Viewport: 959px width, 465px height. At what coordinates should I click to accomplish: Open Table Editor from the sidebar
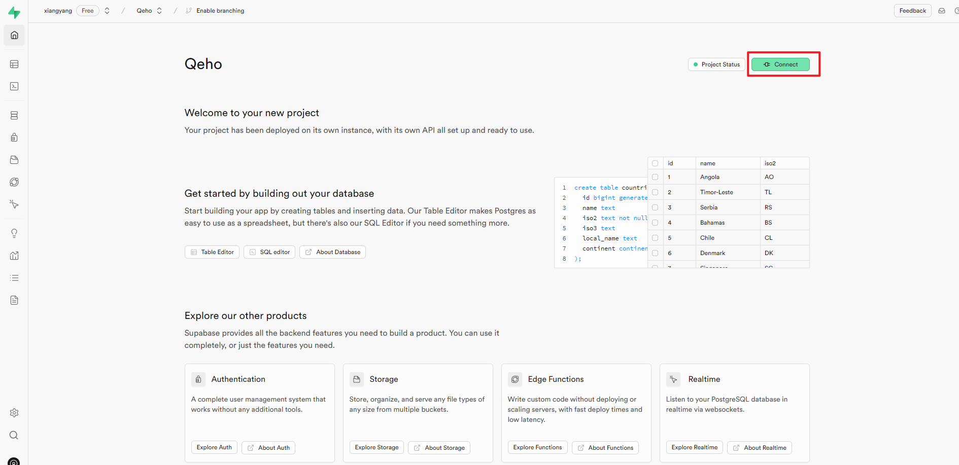coord(14,64)
